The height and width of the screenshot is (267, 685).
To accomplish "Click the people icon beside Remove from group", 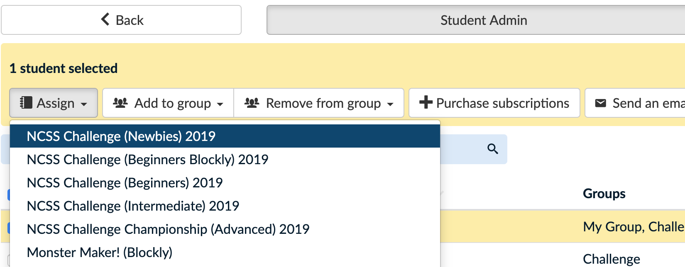I will click(252, 102).
